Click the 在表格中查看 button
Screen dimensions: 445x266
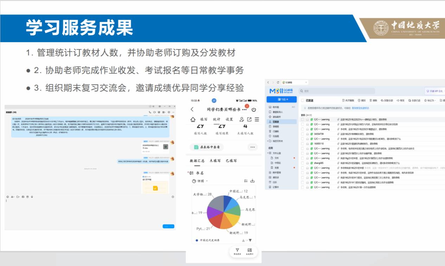[207, 147]
